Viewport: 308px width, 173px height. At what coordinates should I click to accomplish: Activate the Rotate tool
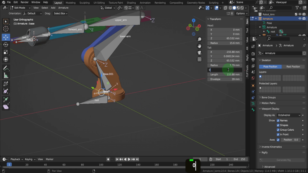(6, 45)
